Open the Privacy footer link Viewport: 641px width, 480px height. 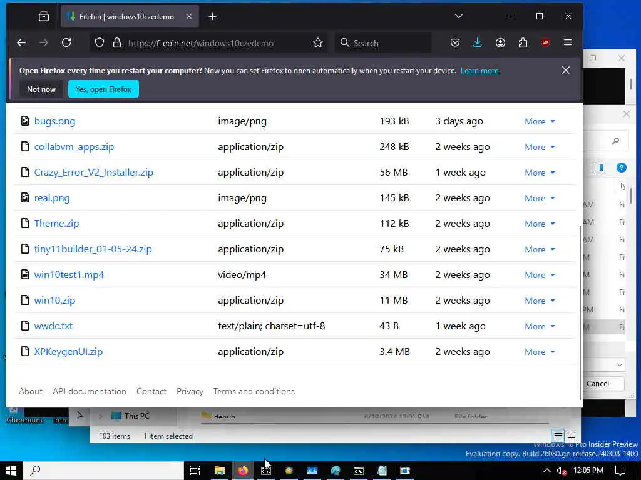tap(190, 391)
